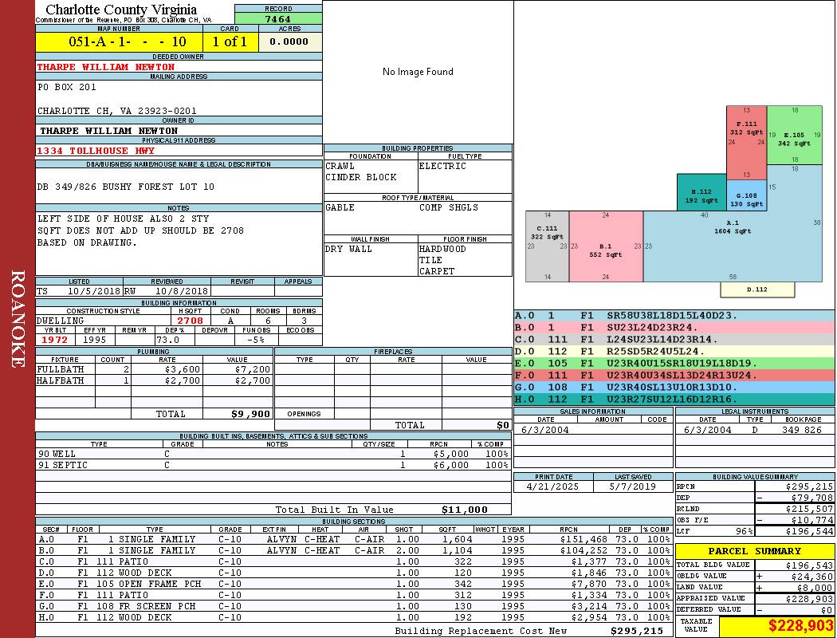The image size is (837, 638).
Task: Click the pink B.1 552 SqFt sketch area
Action: 605,246
